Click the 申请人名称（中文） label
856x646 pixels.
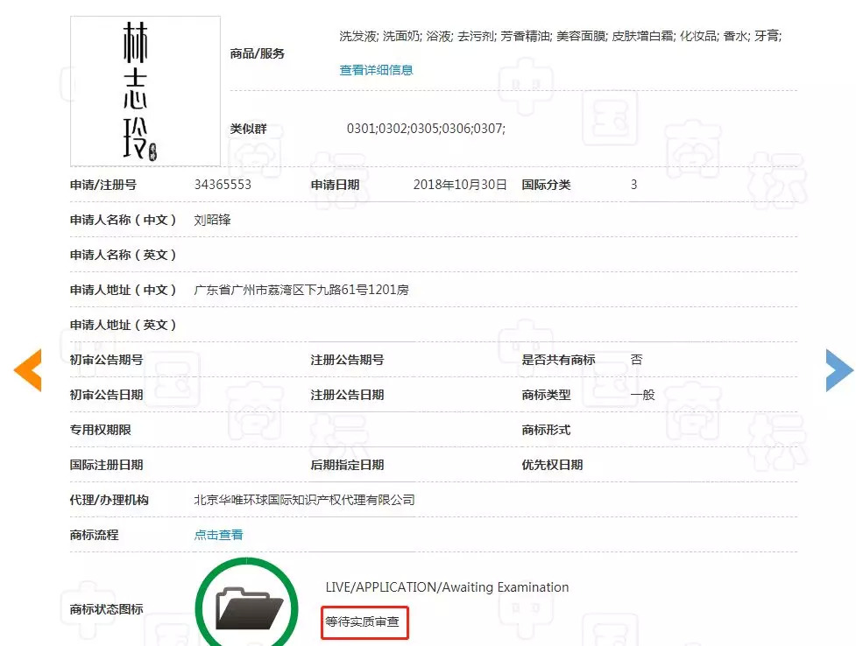tap(124, 220)
